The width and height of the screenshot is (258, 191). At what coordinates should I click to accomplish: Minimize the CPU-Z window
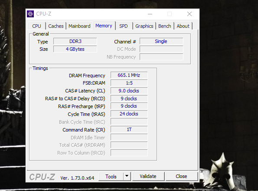click(x=150, y=14)
